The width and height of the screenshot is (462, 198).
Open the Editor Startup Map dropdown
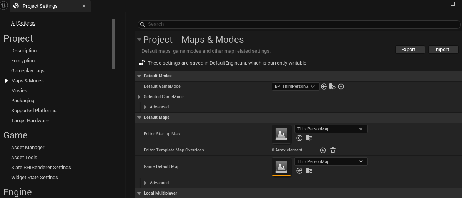(x=331, y=129)
